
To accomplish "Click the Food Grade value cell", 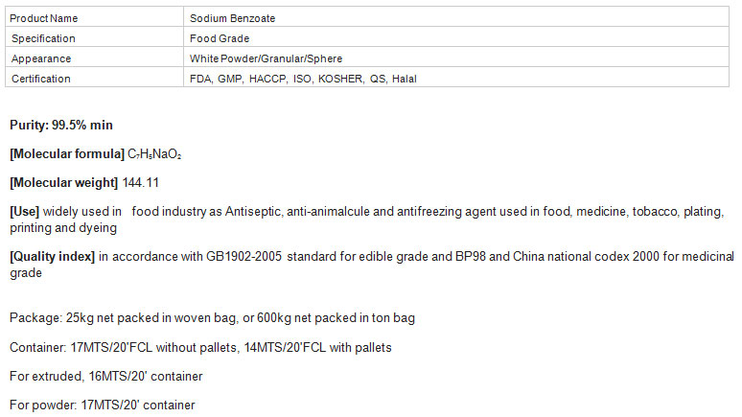I will tap(456, 37).
